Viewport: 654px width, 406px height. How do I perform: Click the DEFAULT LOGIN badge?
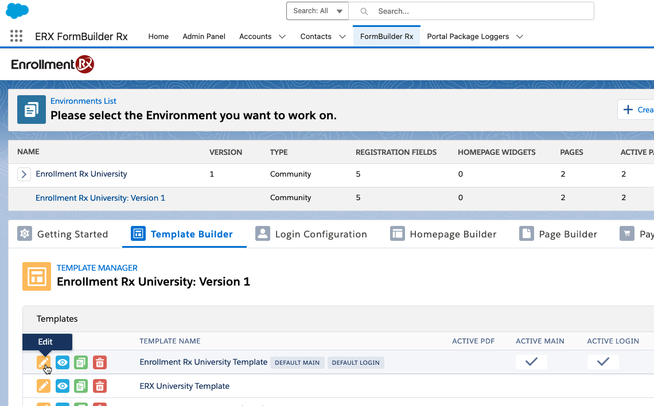click(356, 362)
